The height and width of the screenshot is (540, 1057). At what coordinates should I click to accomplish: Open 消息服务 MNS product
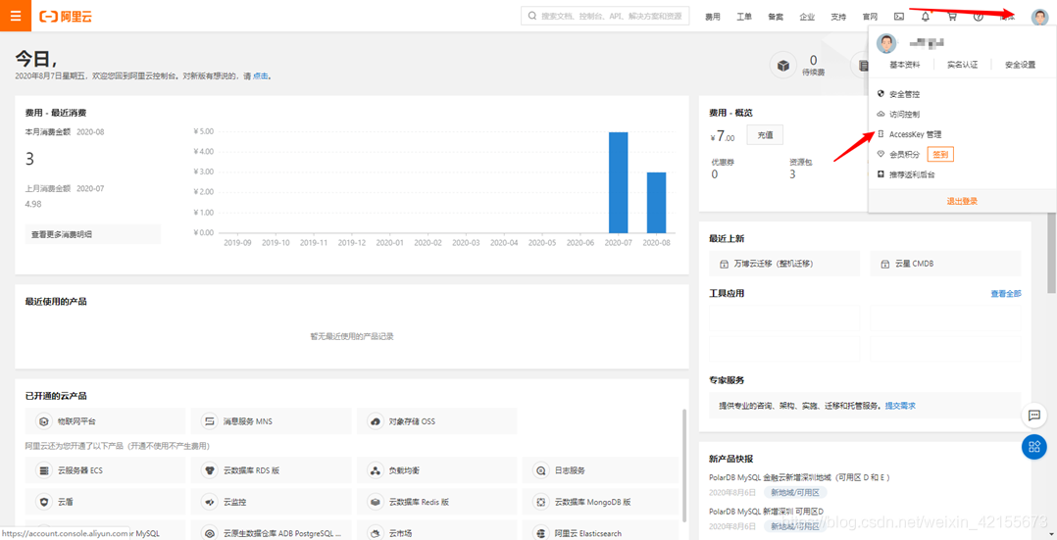pos(271,421)
